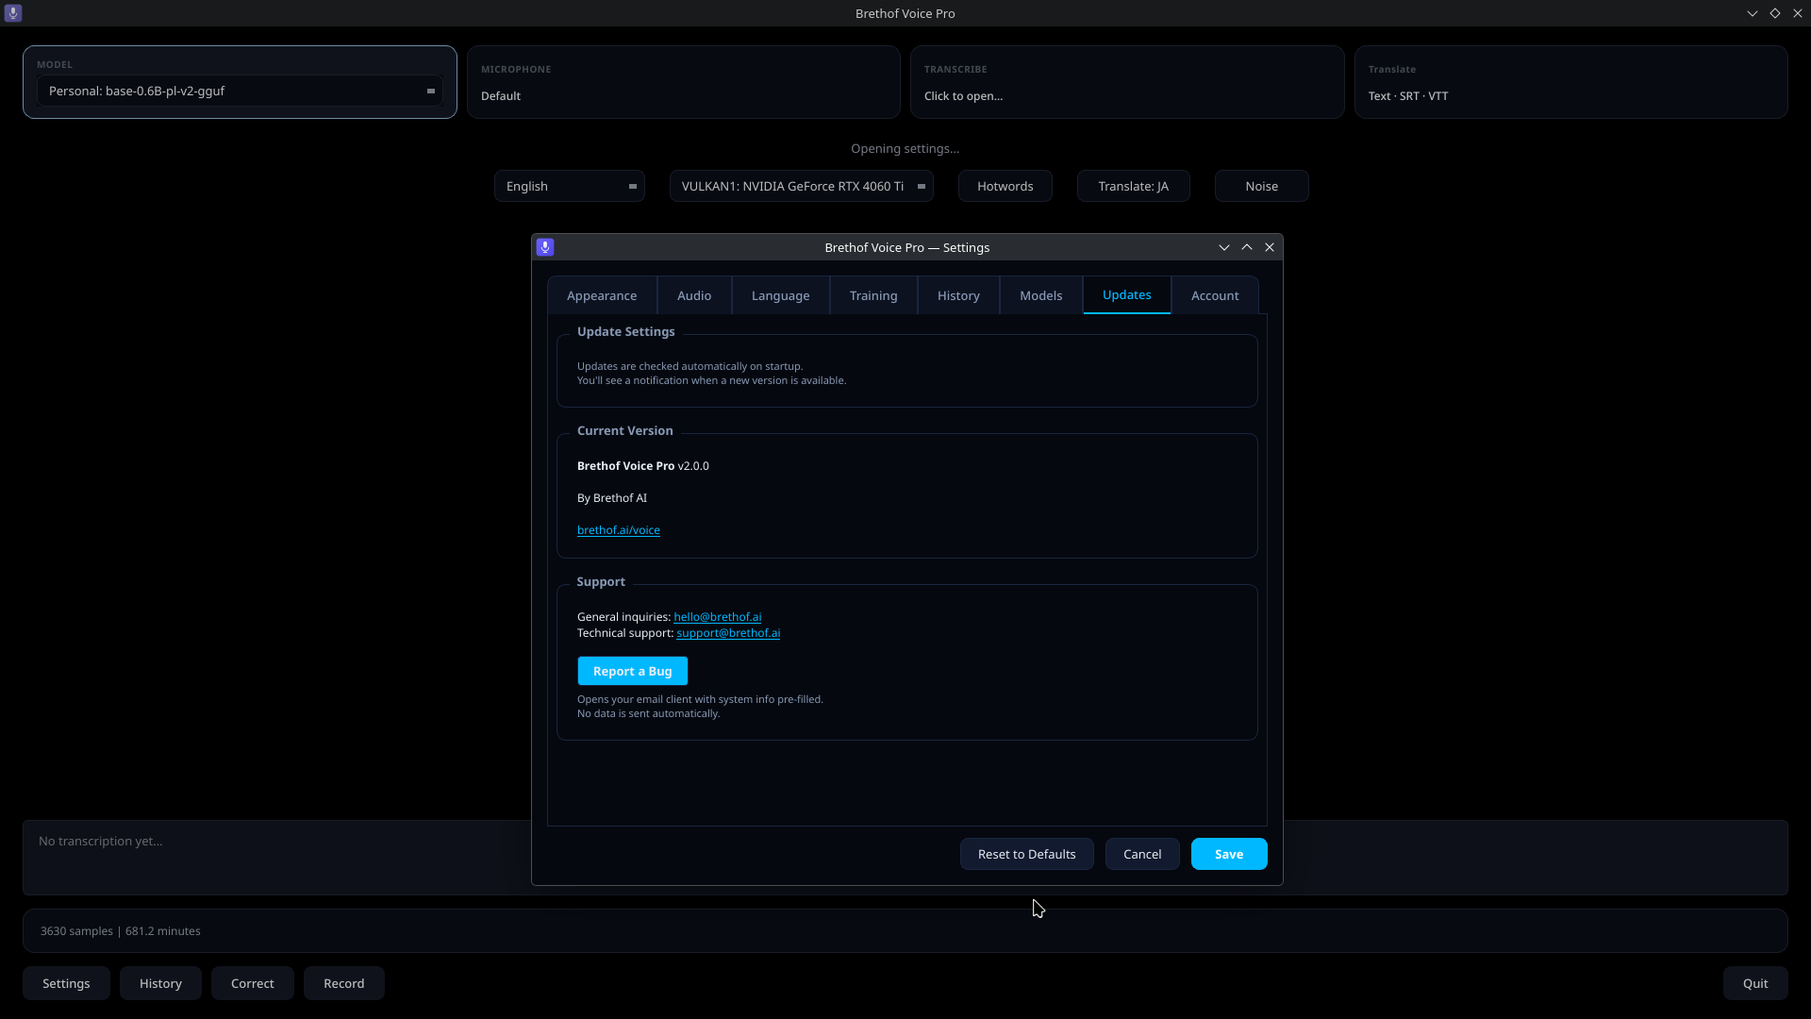Click the 'Brethof Voice Pro v2.0.0' version text

[643, 466]
